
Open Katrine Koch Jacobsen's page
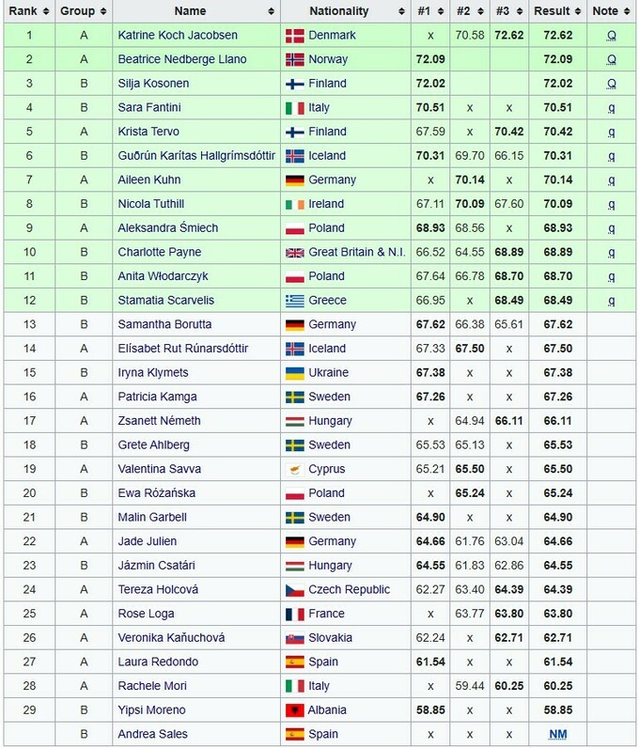pyautogui.click(x=178, y=36)
